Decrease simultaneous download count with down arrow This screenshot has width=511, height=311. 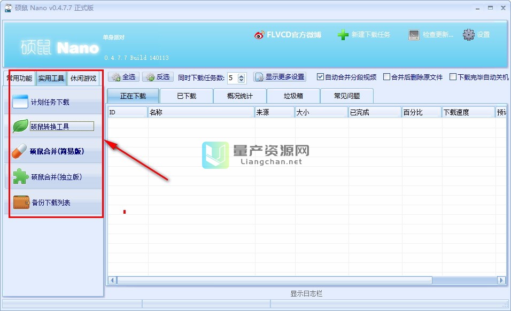point(242,80)
